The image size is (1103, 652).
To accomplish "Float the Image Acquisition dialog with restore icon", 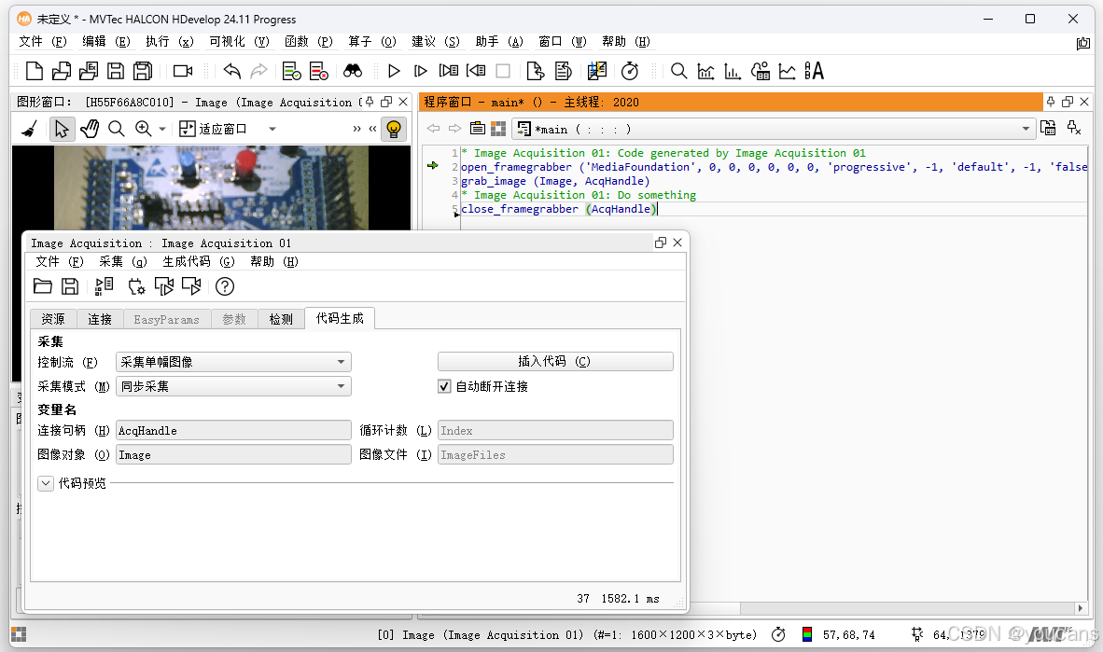I will [x=660, y=243].
